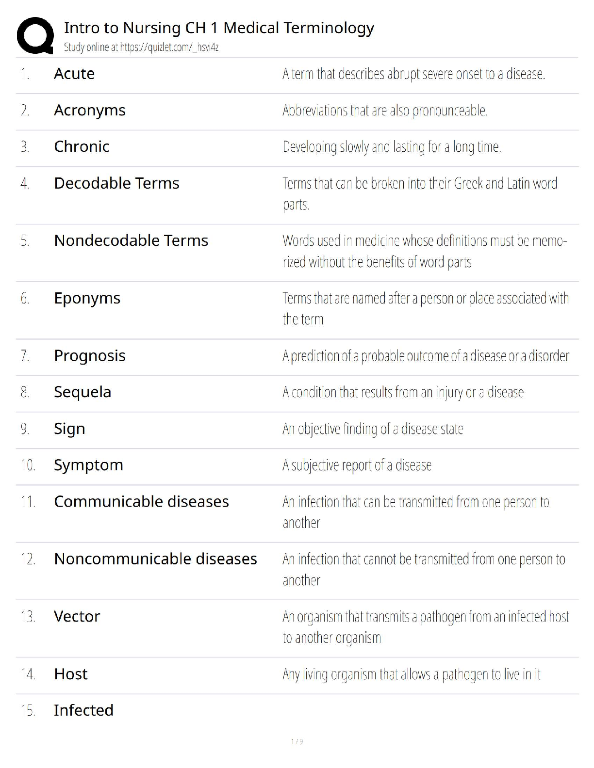Click the Symptom term entry

(x=88, y=465)
